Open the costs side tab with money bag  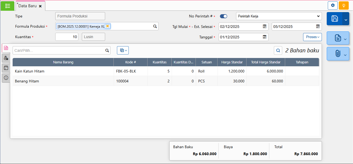6,58
